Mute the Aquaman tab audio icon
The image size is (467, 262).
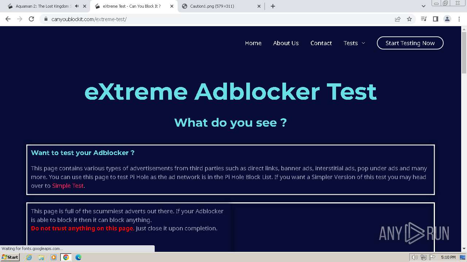coord(77,6)
